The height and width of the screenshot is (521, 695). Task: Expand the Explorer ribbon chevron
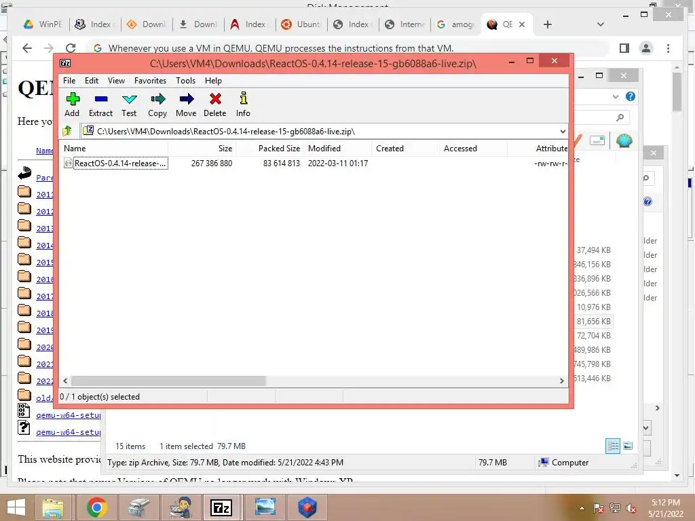(x=615, y=96)
